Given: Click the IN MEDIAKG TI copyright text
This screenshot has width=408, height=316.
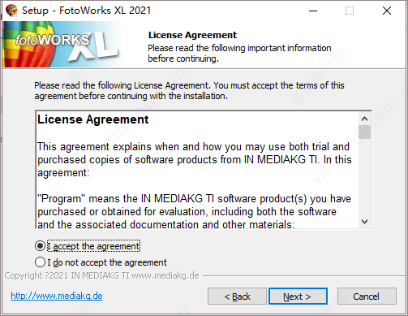Looking at the screenshot, I should pos(101,275).
